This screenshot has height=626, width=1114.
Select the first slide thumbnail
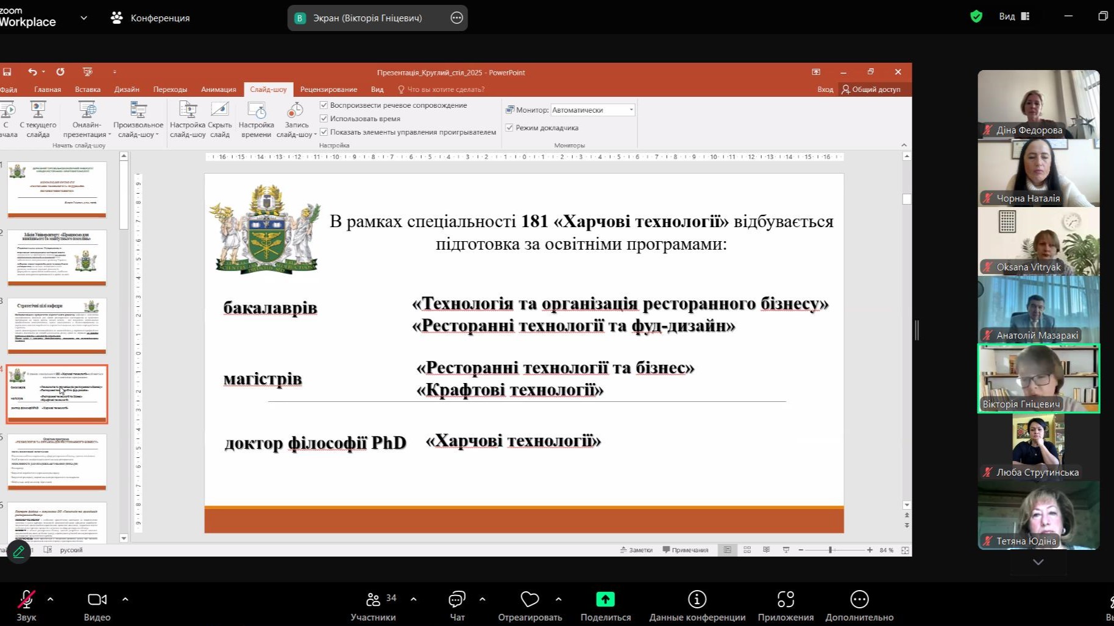click(x=57, y=188)
